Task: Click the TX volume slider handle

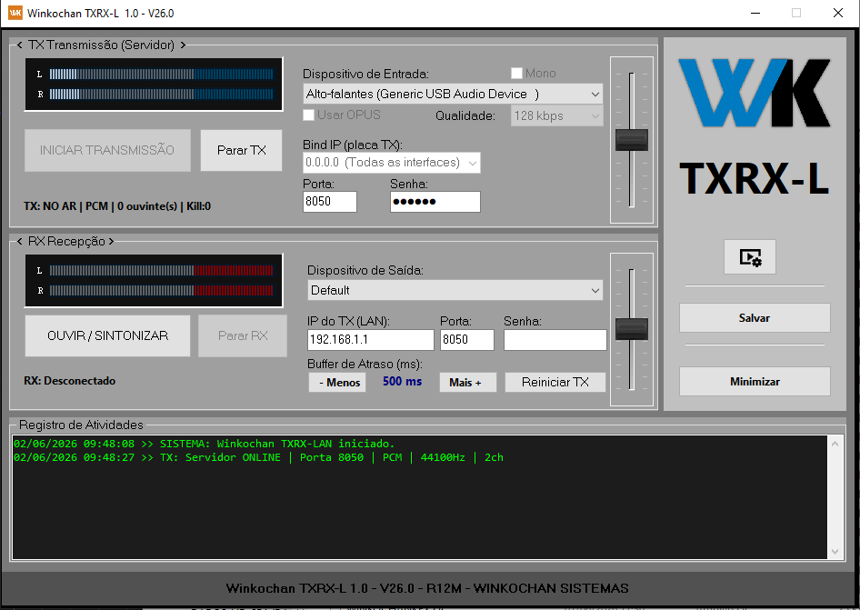Action: tap(632, 140)
